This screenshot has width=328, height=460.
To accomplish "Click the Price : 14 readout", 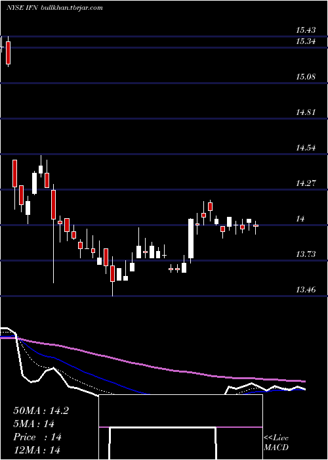I will tap(37, 437).
